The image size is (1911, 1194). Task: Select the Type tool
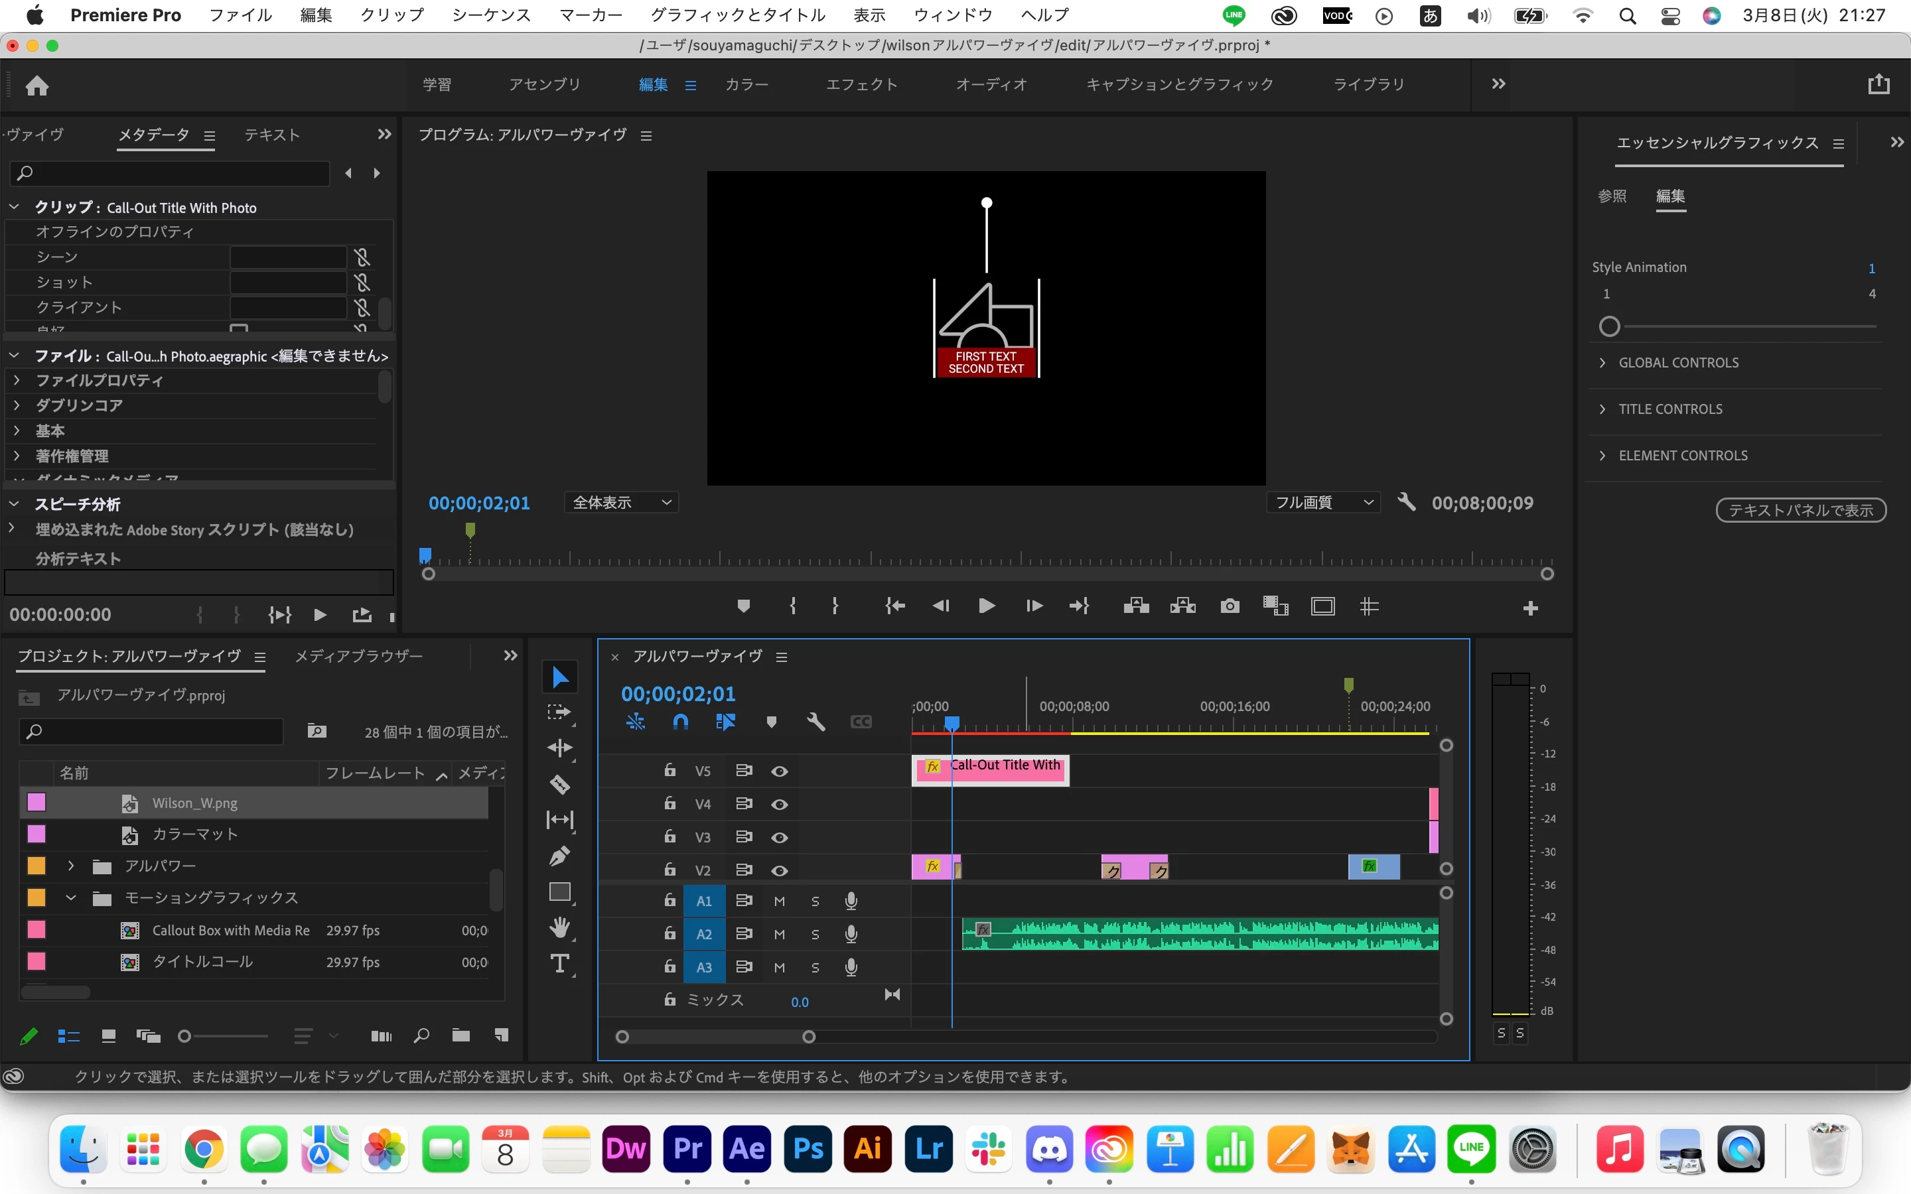[560, 963]
